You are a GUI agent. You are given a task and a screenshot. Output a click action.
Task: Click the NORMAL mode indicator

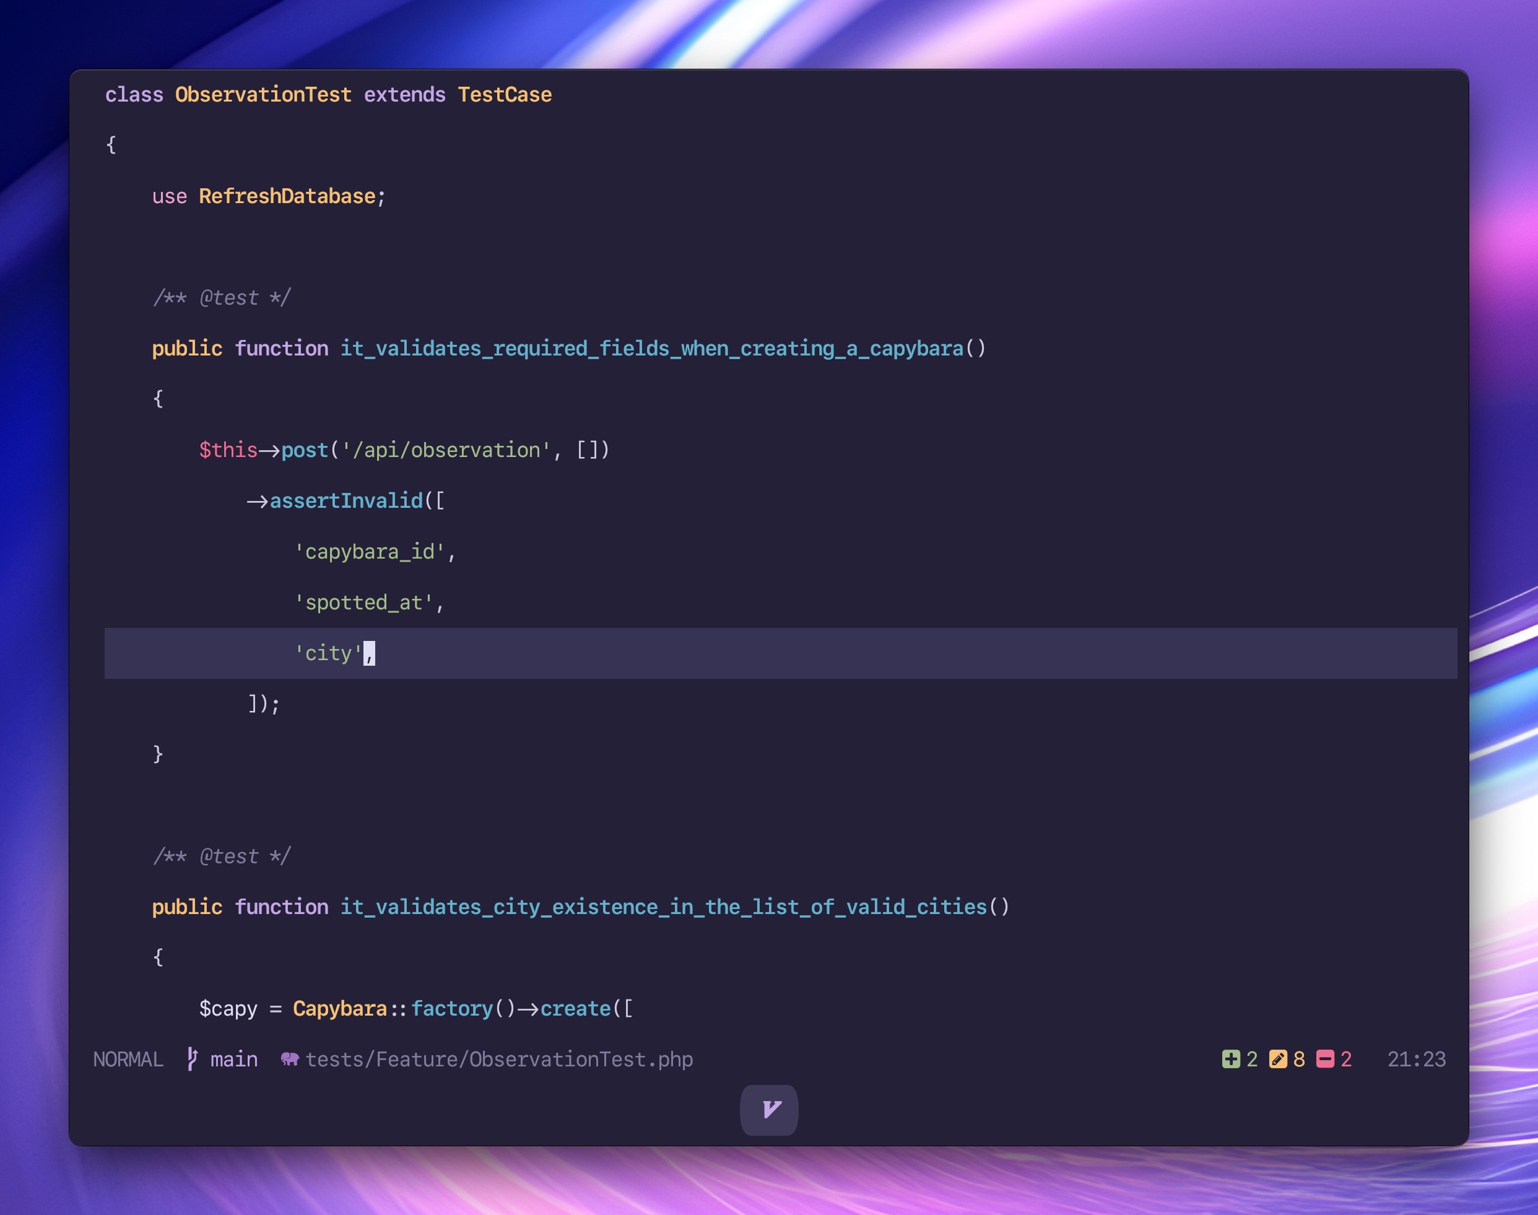coord(128,1059)
